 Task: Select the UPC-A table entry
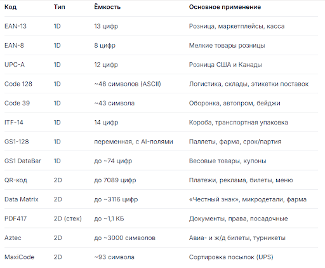click(x=15, y=65)
